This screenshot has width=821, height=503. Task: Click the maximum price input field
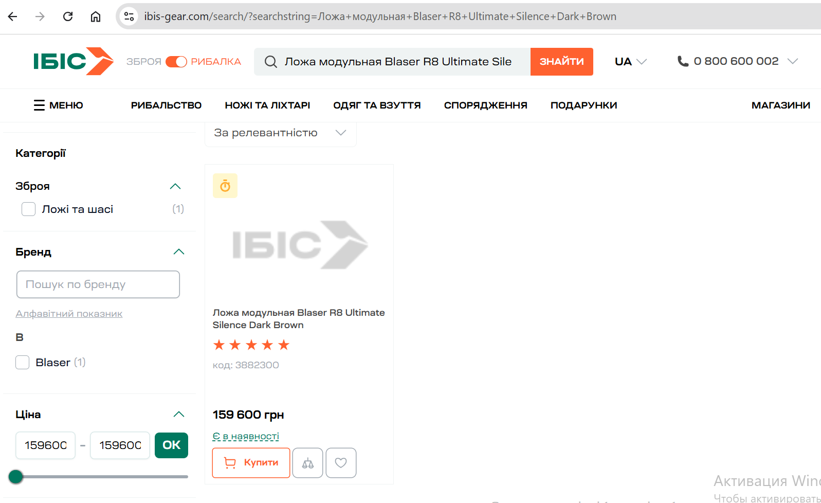click(120, 445)
